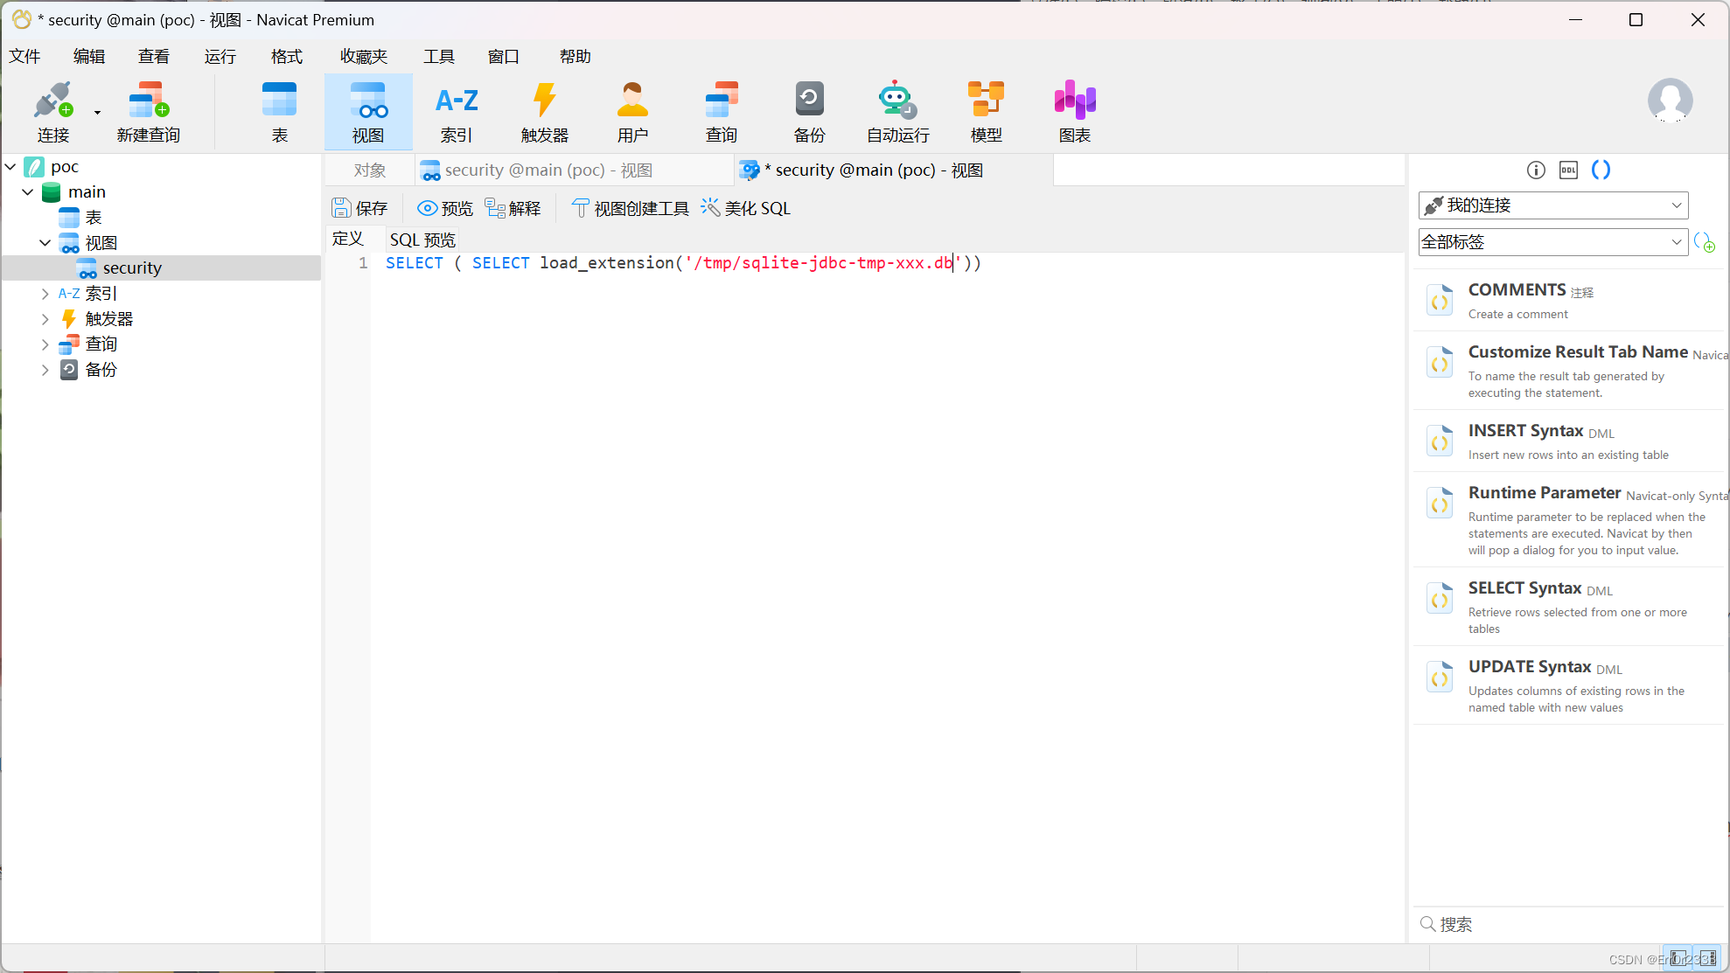Switch to the SQL 预览 tab
This screenshot has height=973, width=1730.
(x=422, y=240)
